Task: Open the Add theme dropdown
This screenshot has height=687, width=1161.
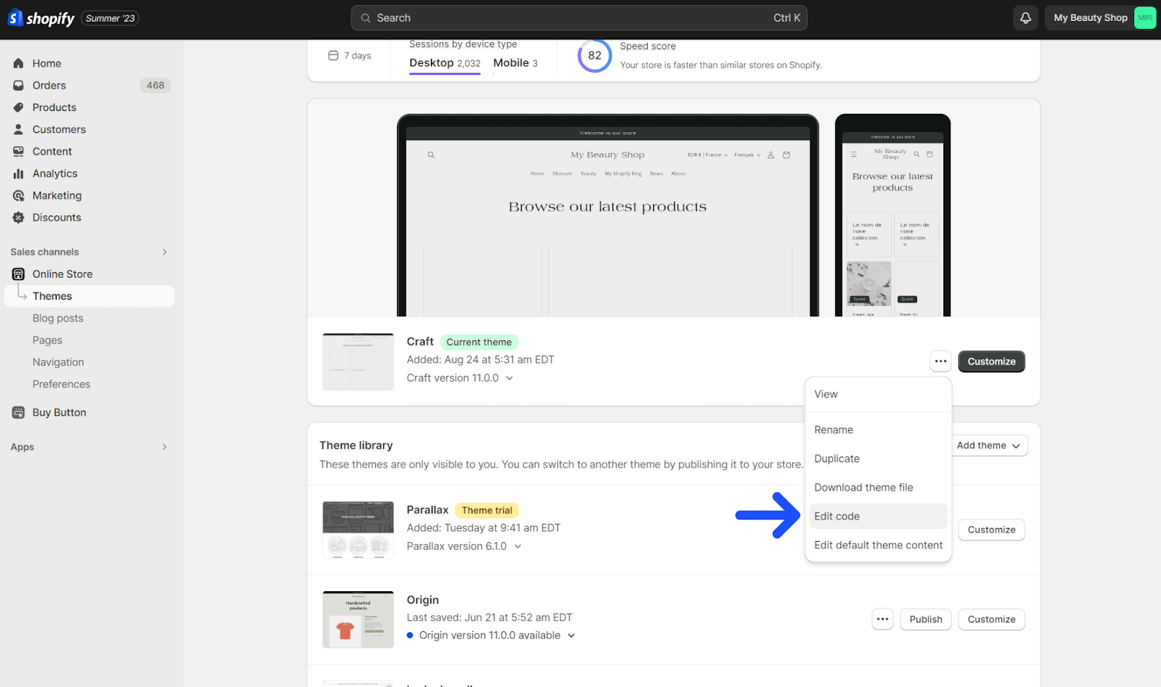Action: point(988,445)
